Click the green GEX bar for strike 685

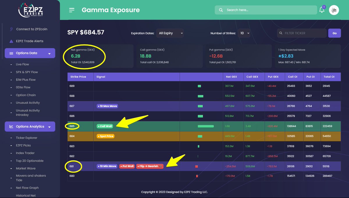point(206,126)
